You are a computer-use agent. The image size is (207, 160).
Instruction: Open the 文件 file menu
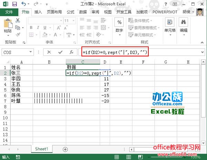[9, 12]
